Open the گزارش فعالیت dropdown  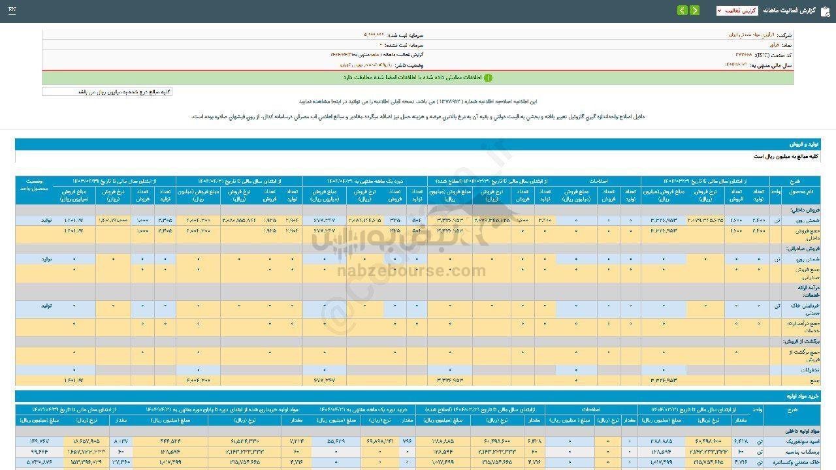pyautogui.click(x=737, y=10)
